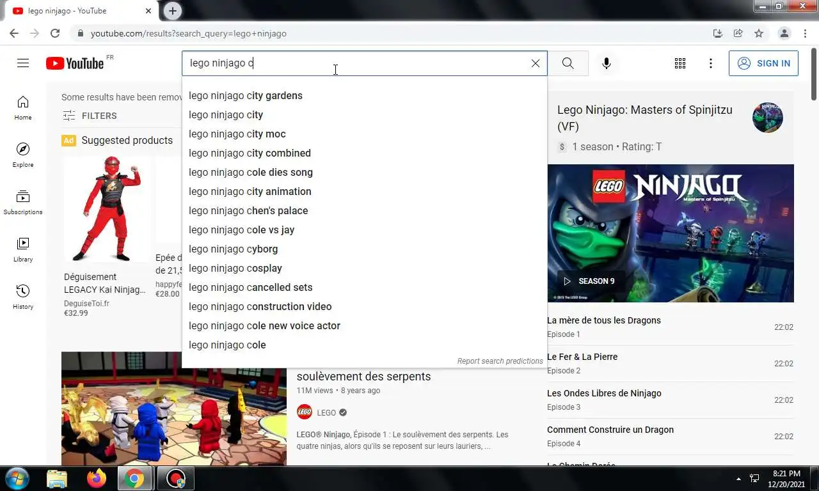Open the YouTube apps grid

point(680,63)
